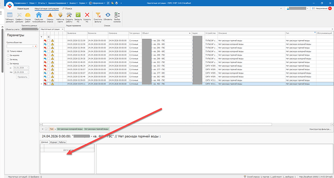Open График с данными view
334x178 pixels.
(19, 17)
